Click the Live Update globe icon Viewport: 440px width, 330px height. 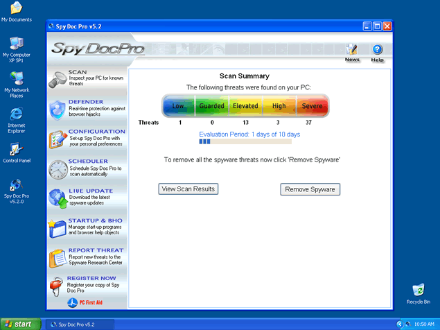coord(58,198)
